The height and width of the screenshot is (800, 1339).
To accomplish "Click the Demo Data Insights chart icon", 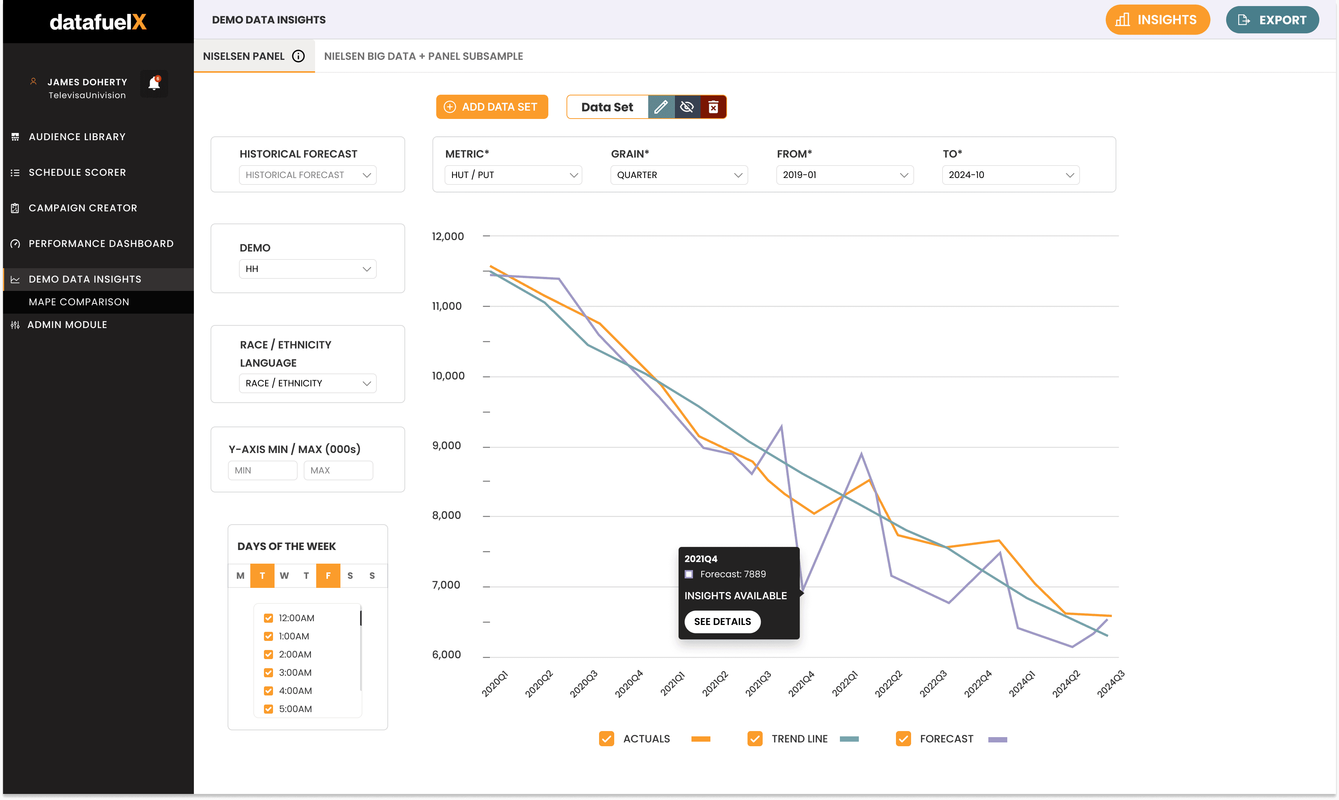I will pyautogui.click(x=15, y=279).
